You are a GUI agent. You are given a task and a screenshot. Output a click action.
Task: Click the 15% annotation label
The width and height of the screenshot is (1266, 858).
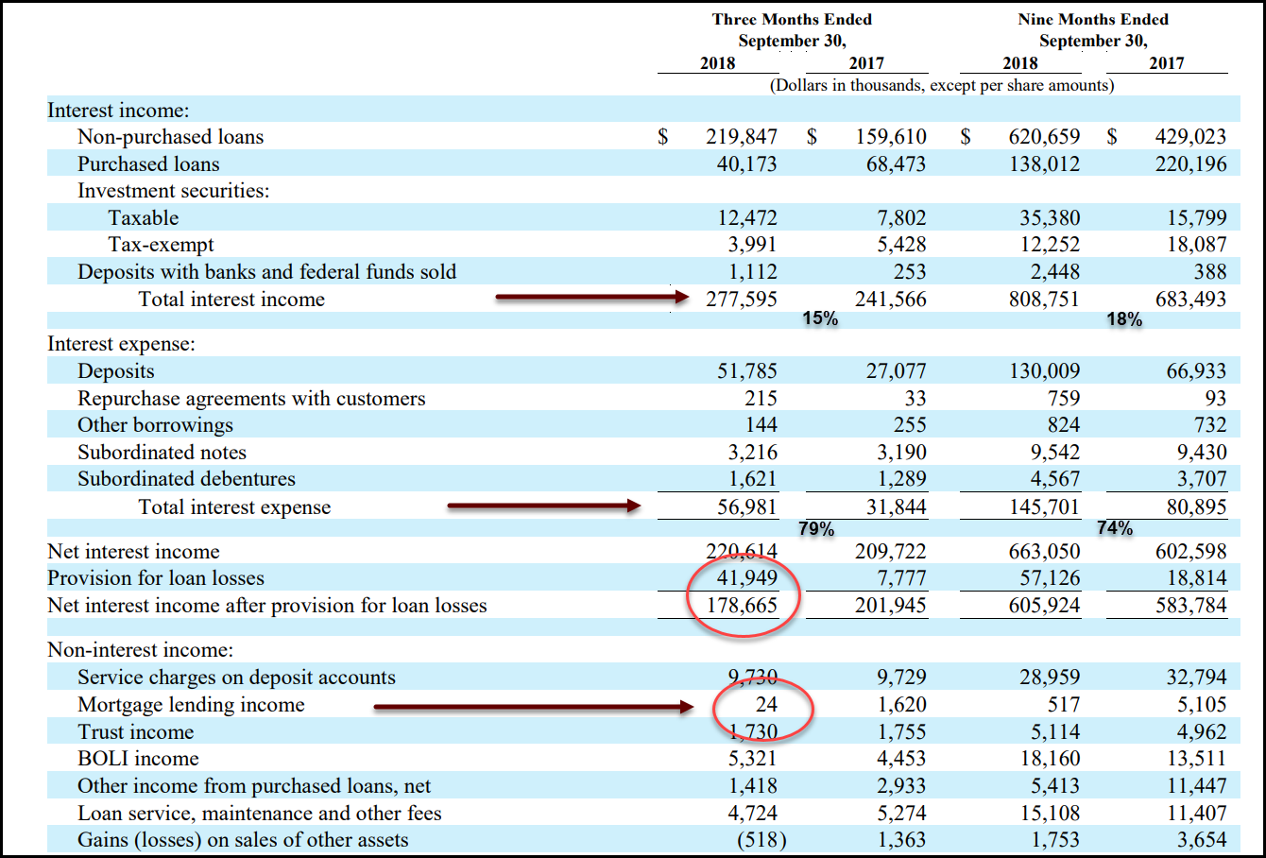click(821, 319)
